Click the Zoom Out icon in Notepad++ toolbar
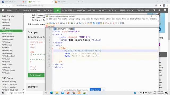This screenshot has height=95, width=170. (86, 23)
